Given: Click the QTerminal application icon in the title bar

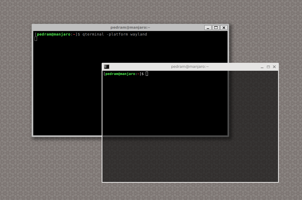Looking at the screenshot, I should pyautogui.click(x=106, y=67).
